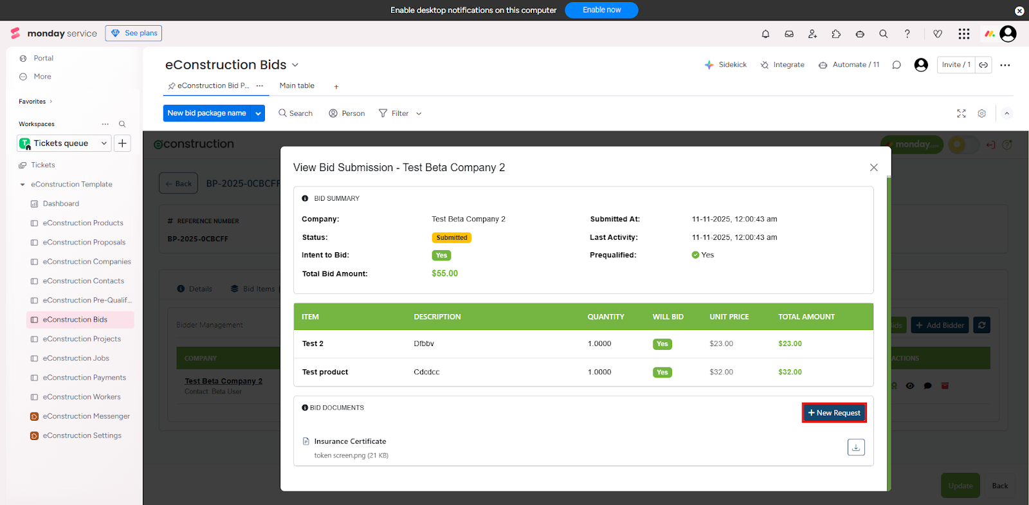The width and height of the screenshot is (1029, 505).
Task: Open the help question mark icon
Action: point(907,34)
